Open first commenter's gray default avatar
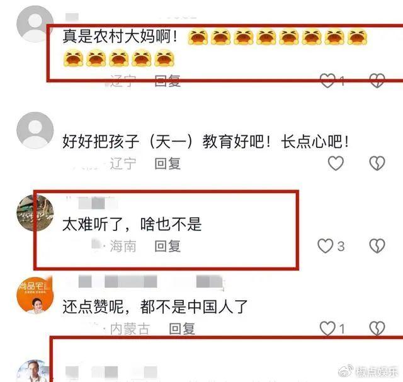403x382 pixels. [35, 24]
